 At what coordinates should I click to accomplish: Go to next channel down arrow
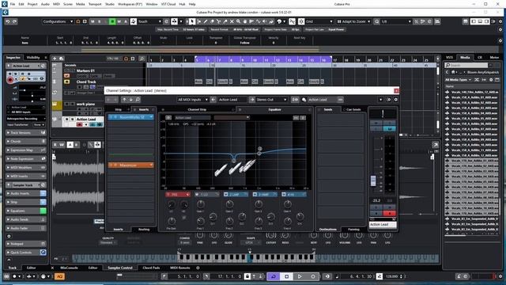tap(130, 100)
